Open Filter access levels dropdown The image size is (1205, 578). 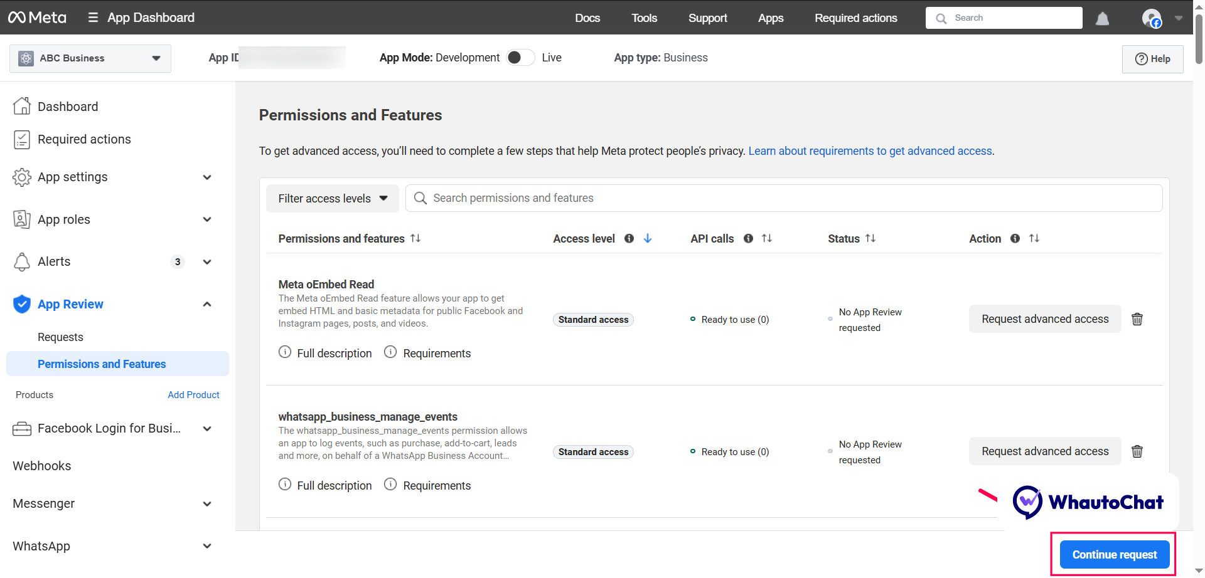[333, 199]
